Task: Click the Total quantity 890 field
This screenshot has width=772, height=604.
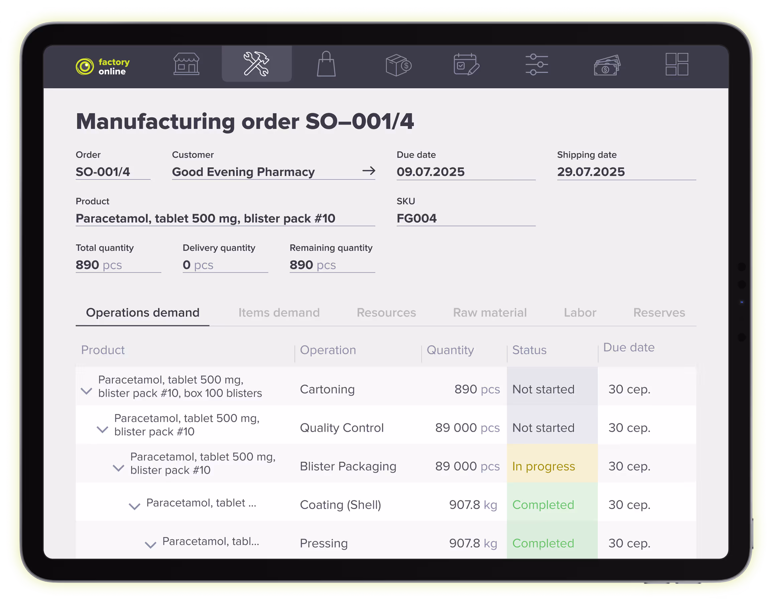Action: point(99,265)
